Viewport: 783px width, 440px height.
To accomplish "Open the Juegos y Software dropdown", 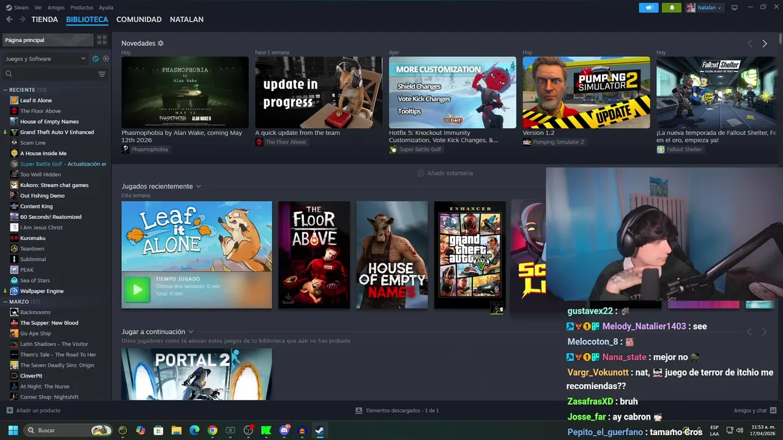I will pos(46,59).
